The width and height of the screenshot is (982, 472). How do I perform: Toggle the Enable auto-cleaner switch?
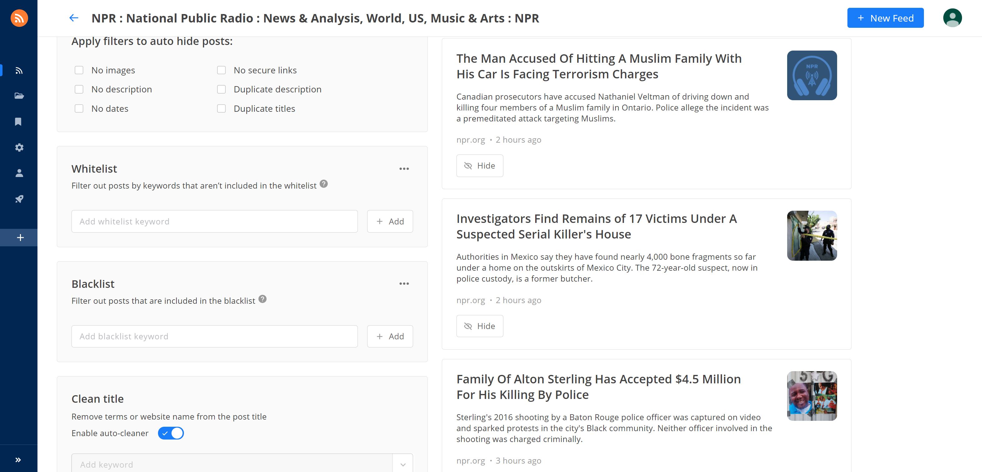pos(171,433)
